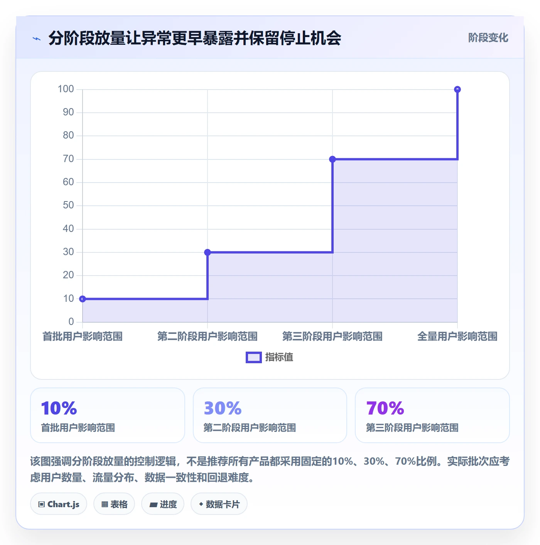The image size is (540, 545).
Task: Click y-axis tick label 0
Action: (71, 322)
